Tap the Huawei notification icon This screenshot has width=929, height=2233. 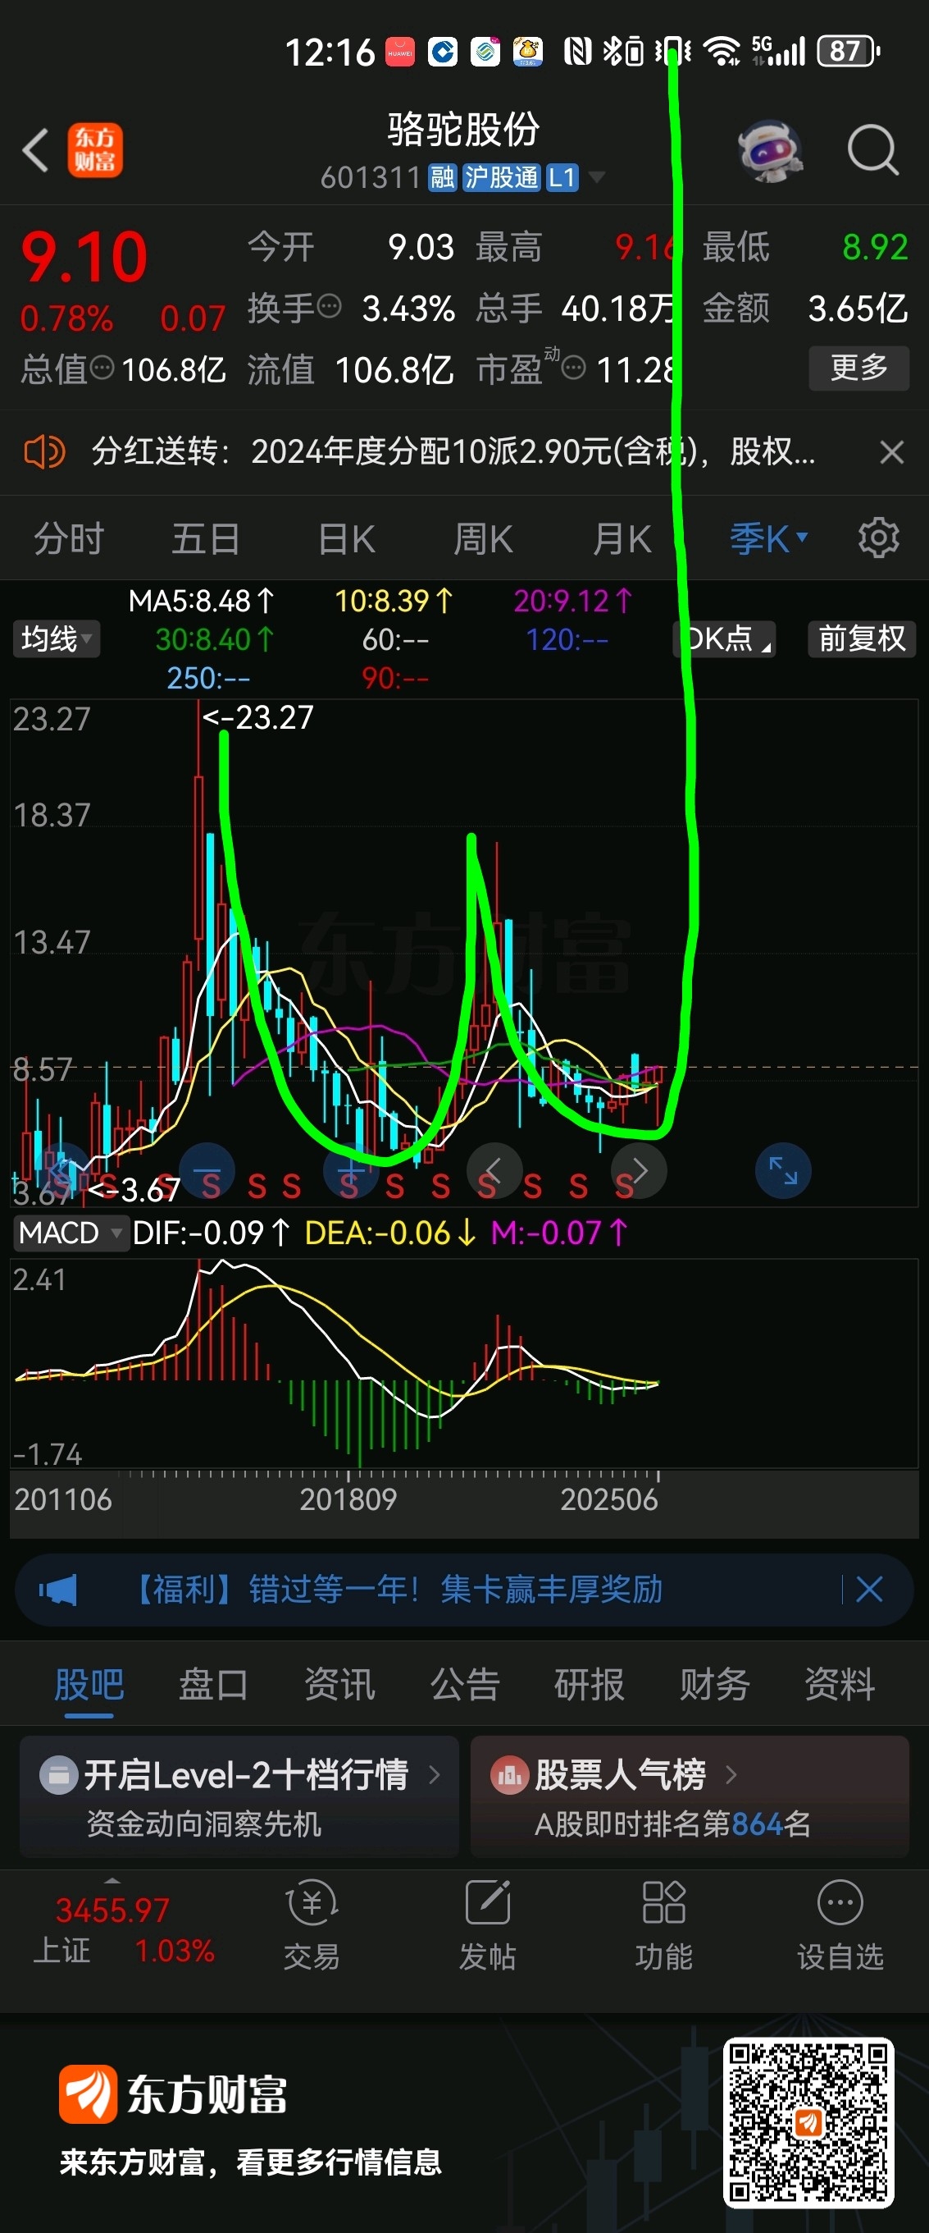point(399,52)
